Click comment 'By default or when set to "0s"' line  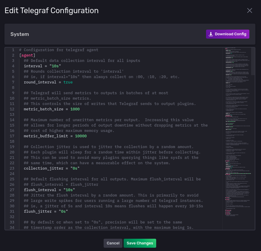pos(103,222)
